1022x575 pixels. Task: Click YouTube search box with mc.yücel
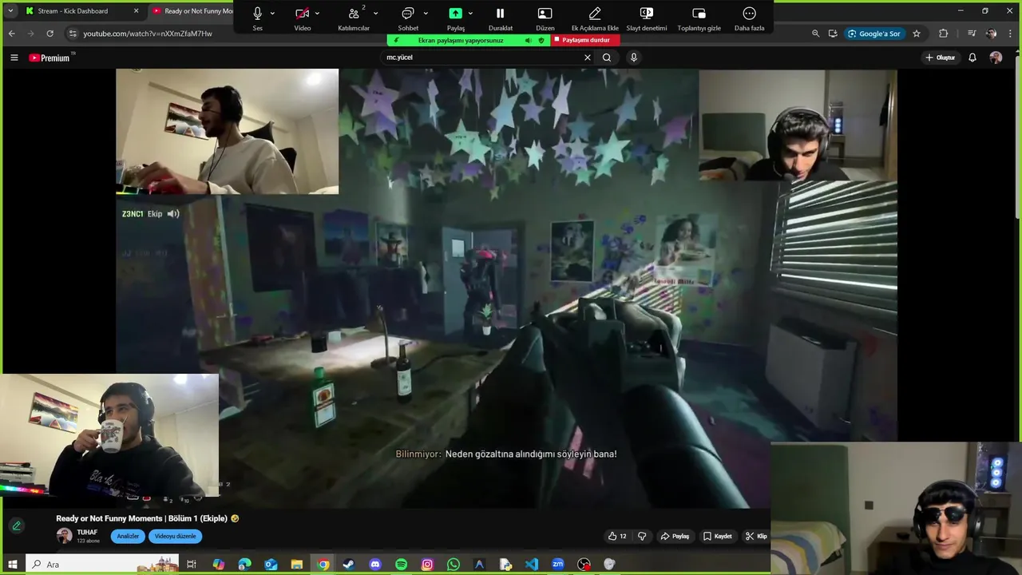point(483,57)
